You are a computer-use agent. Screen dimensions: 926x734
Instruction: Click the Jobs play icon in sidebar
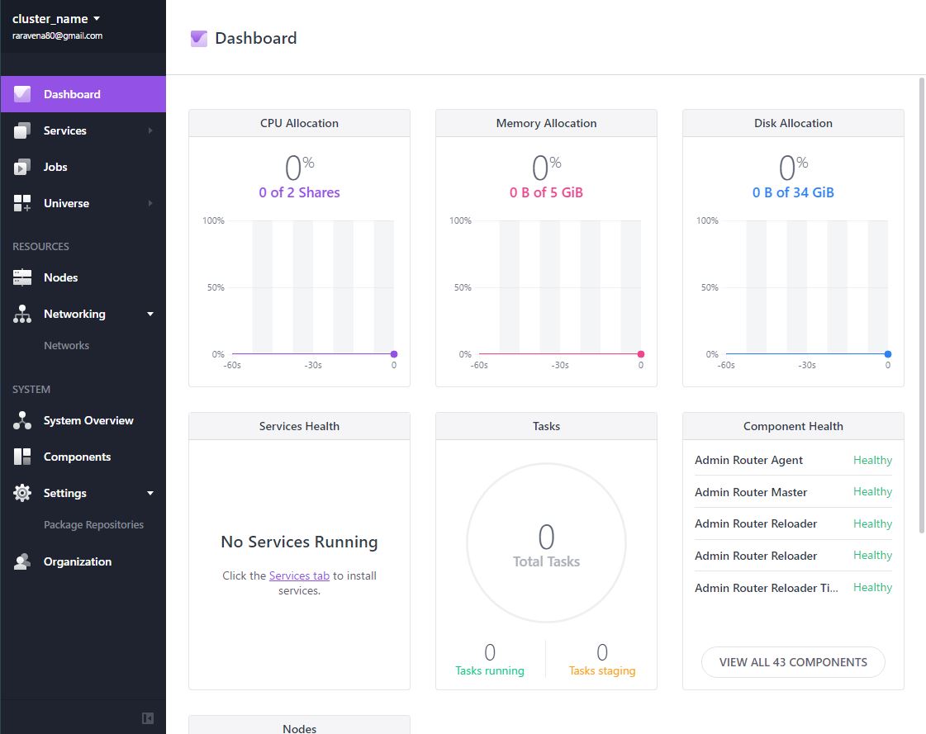[21, 167]
